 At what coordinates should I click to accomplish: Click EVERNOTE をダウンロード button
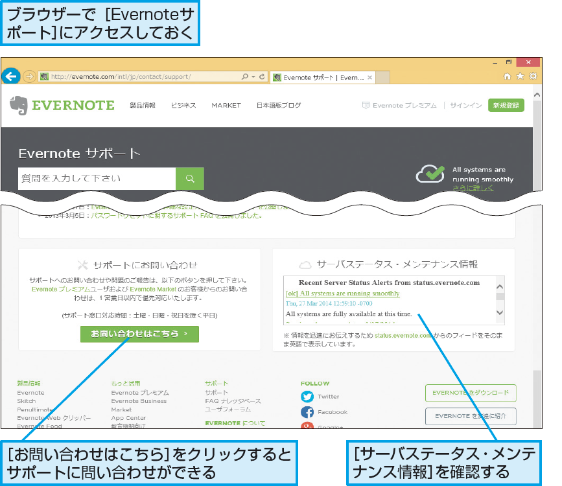pyautogui.click(x=471, y=393)
